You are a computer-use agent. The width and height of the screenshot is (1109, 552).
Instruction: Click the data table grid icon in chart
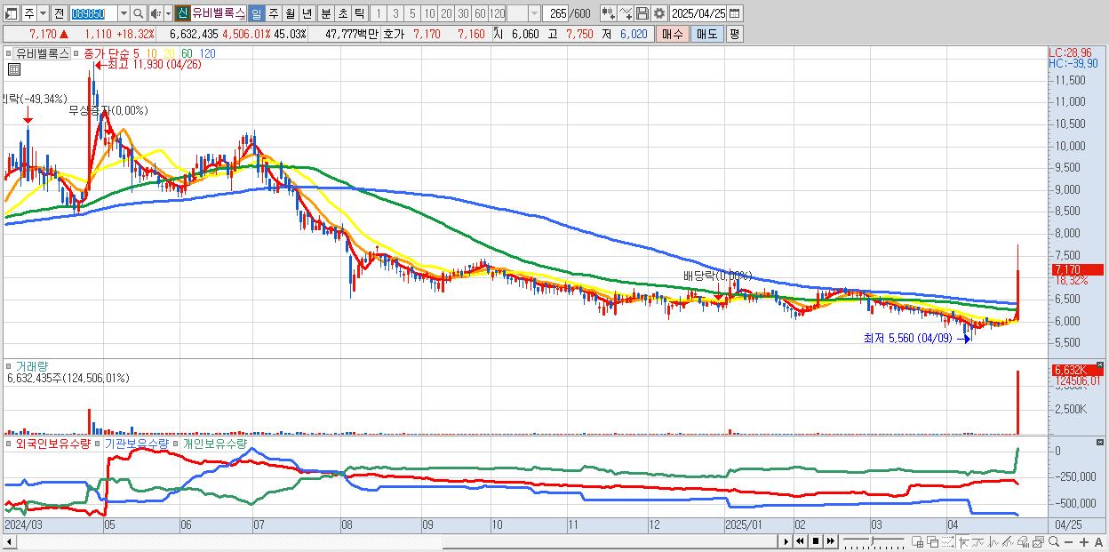click(14, 69)
